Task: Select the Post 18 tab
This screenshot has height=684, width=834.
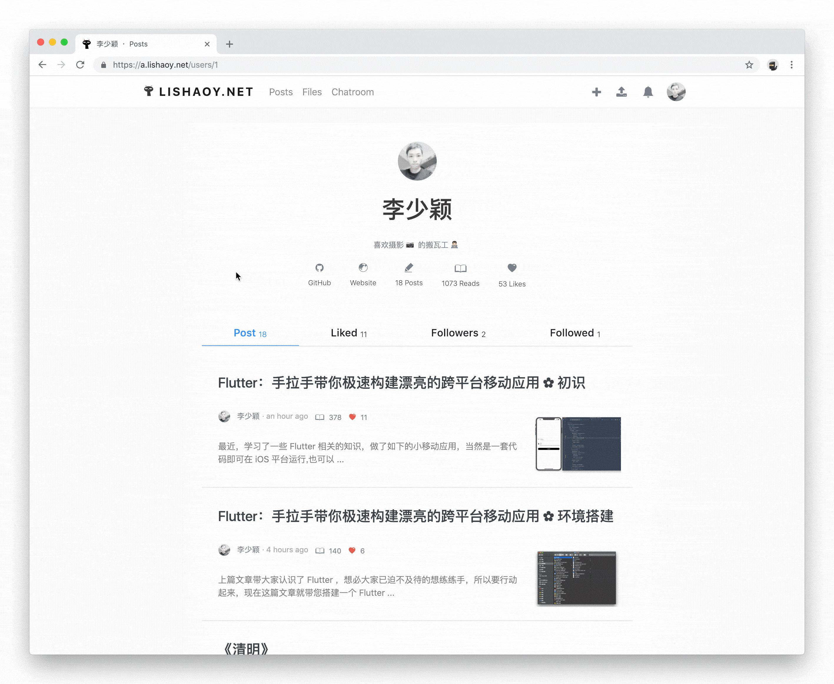Action: [x=250, y=333]
